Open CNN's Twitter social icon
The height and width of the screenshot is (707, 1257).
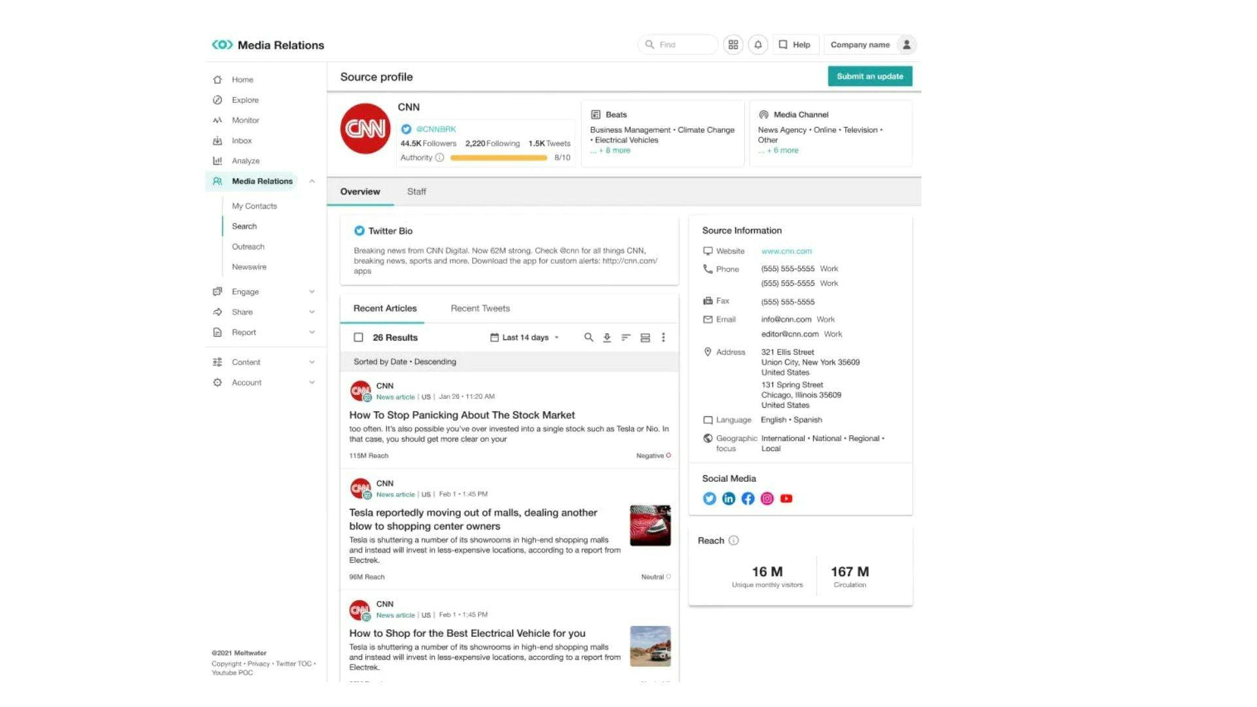coord(709,499)
